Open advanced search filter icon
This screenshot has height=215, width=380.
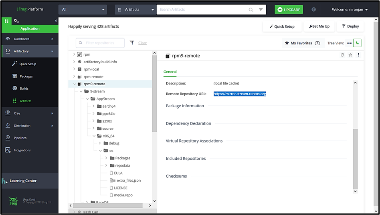[x=261, y=10]
